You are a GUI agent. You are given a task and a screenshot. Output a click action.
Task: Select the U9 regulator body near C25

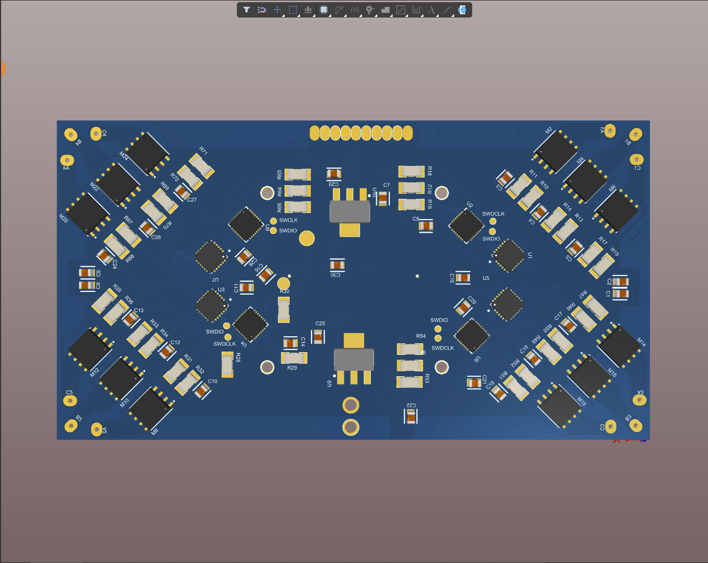point(354,359)
